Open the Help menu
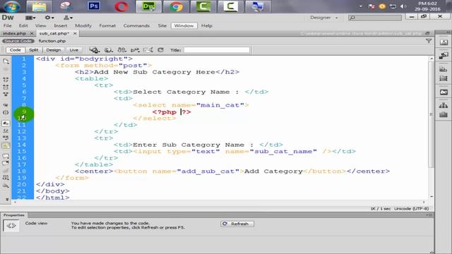Viewport: 452px width, 254px height. pos(207,25)
